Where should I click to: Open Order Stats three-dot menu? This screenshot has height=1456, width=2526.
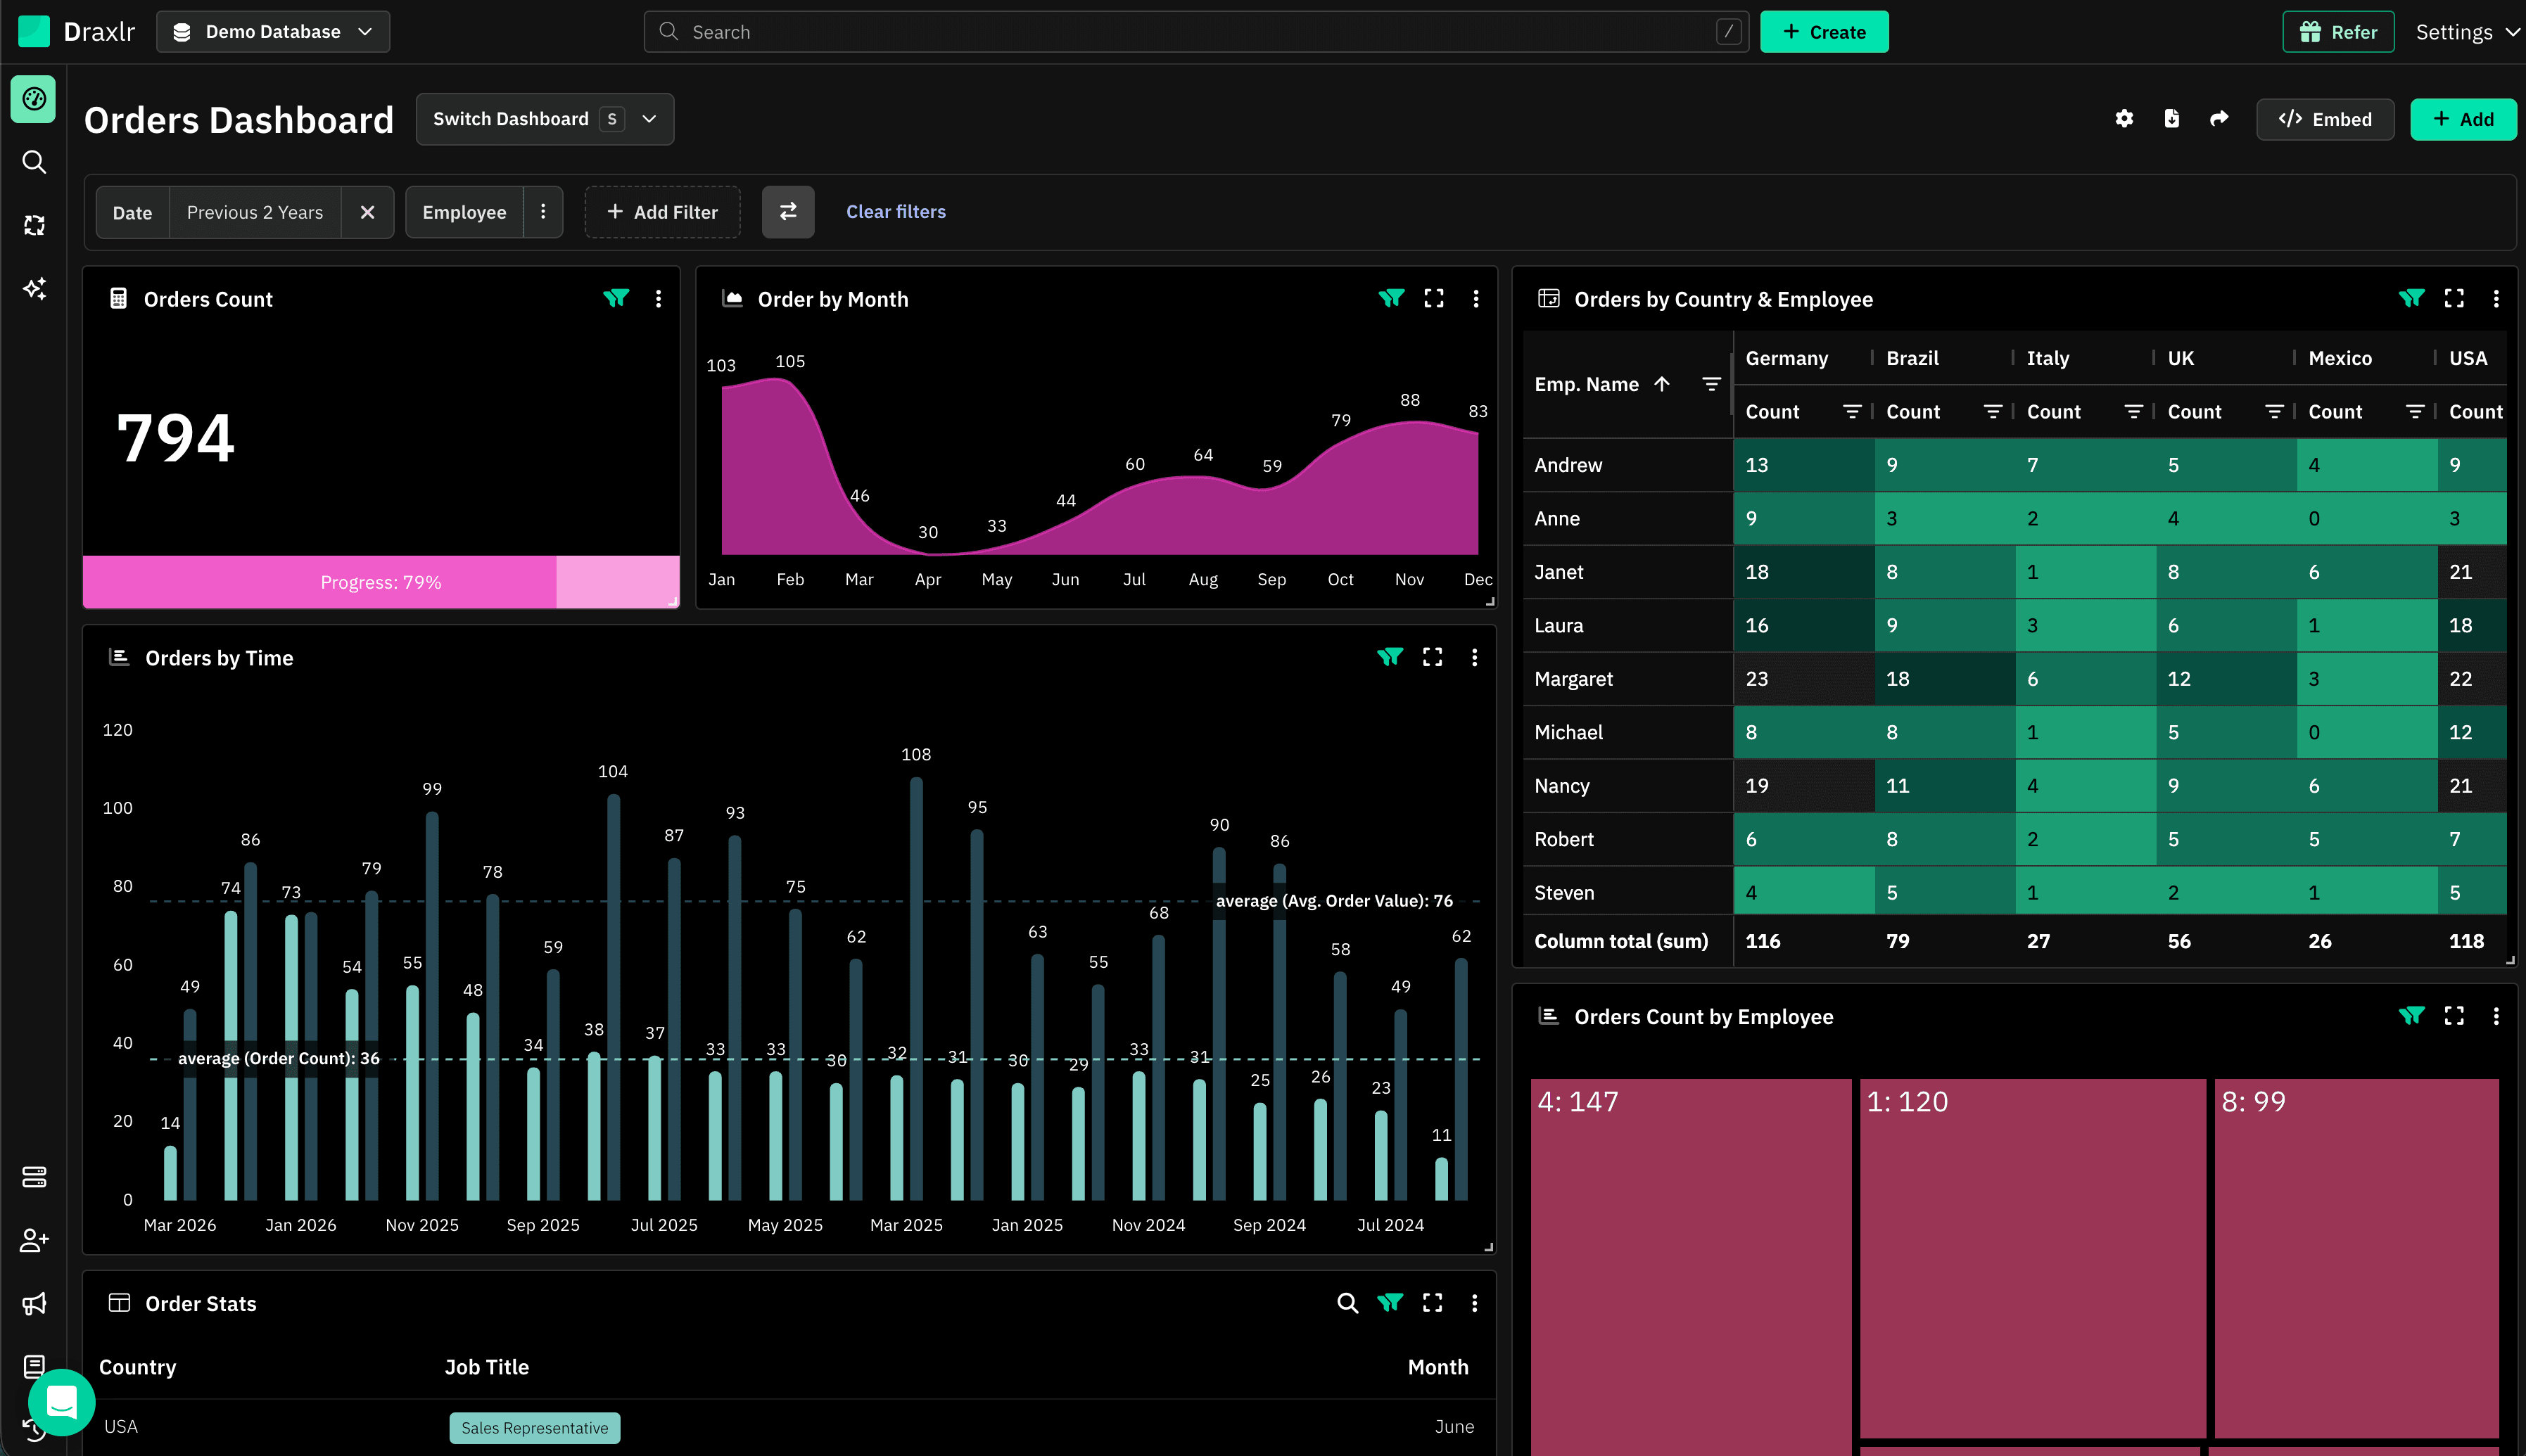[x=1474, y=1303]
